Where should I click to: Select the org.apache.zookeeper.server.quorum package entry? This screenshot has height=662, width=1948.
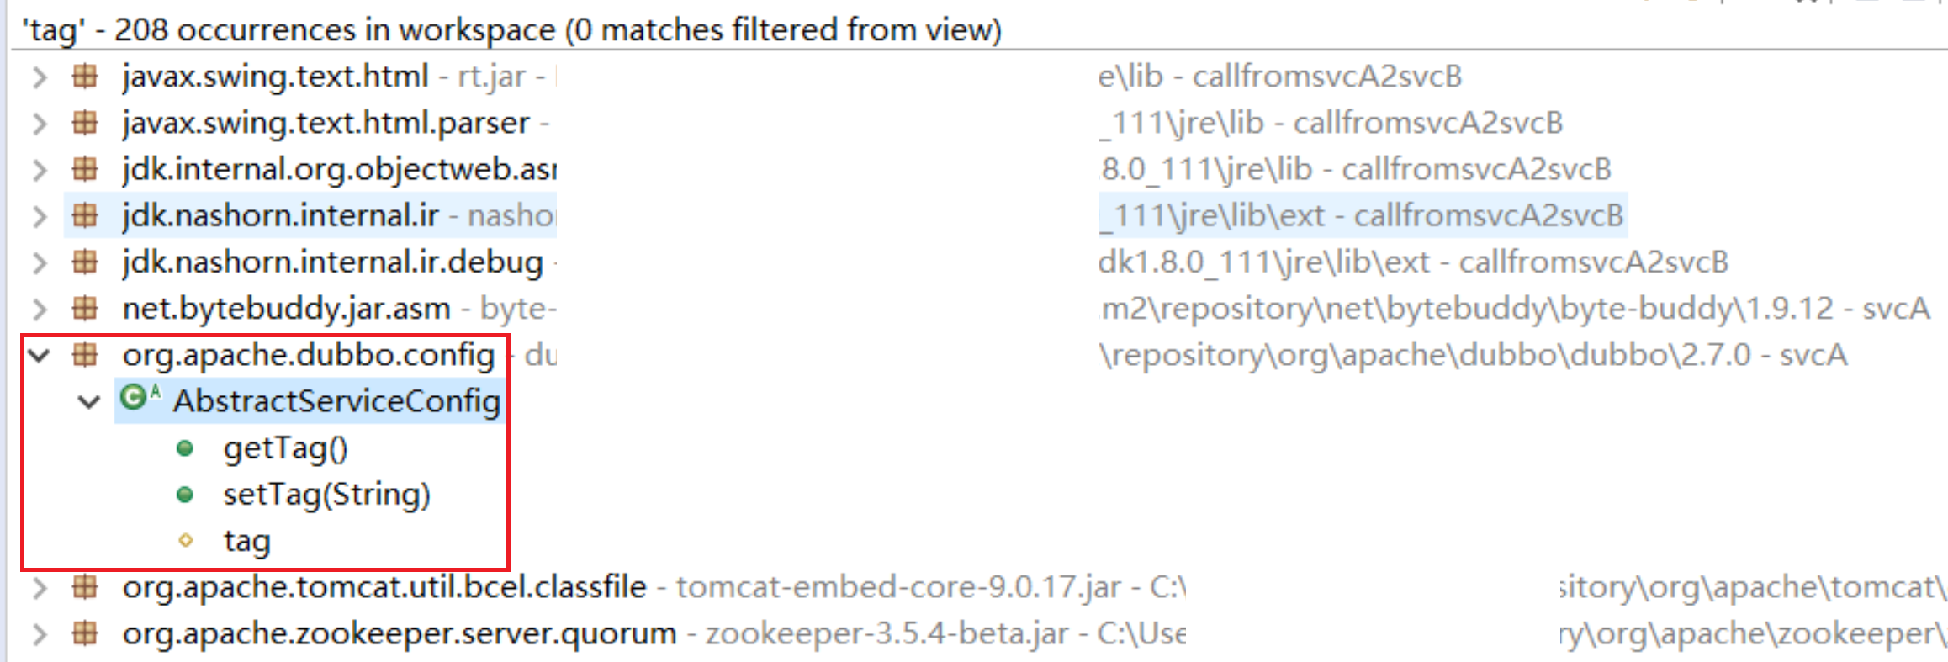click(x=399, y=633)
